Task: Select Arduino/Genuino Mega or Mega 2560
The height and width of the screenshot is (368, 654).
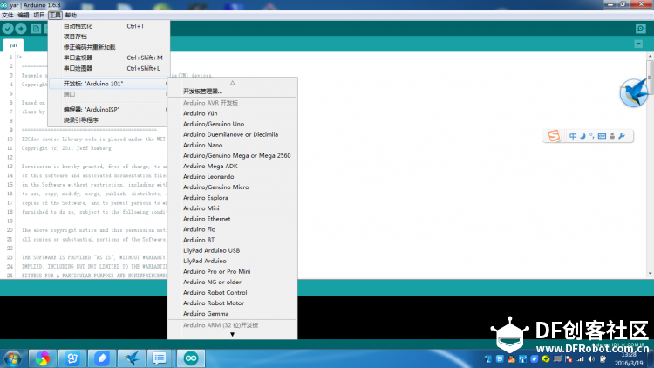Action: coord(232,155)
